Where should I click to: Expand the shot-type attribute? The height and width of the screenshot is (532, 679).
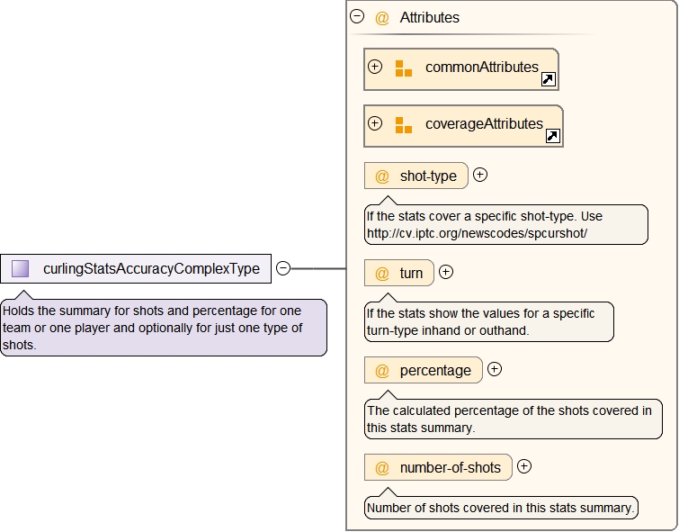[x=480, y=176]
